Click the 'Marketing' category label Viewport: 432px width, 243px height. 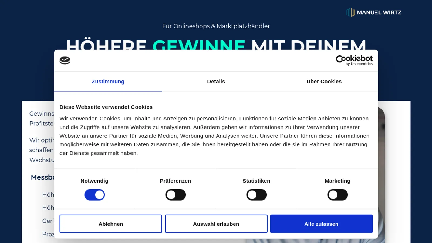point(337,181)
